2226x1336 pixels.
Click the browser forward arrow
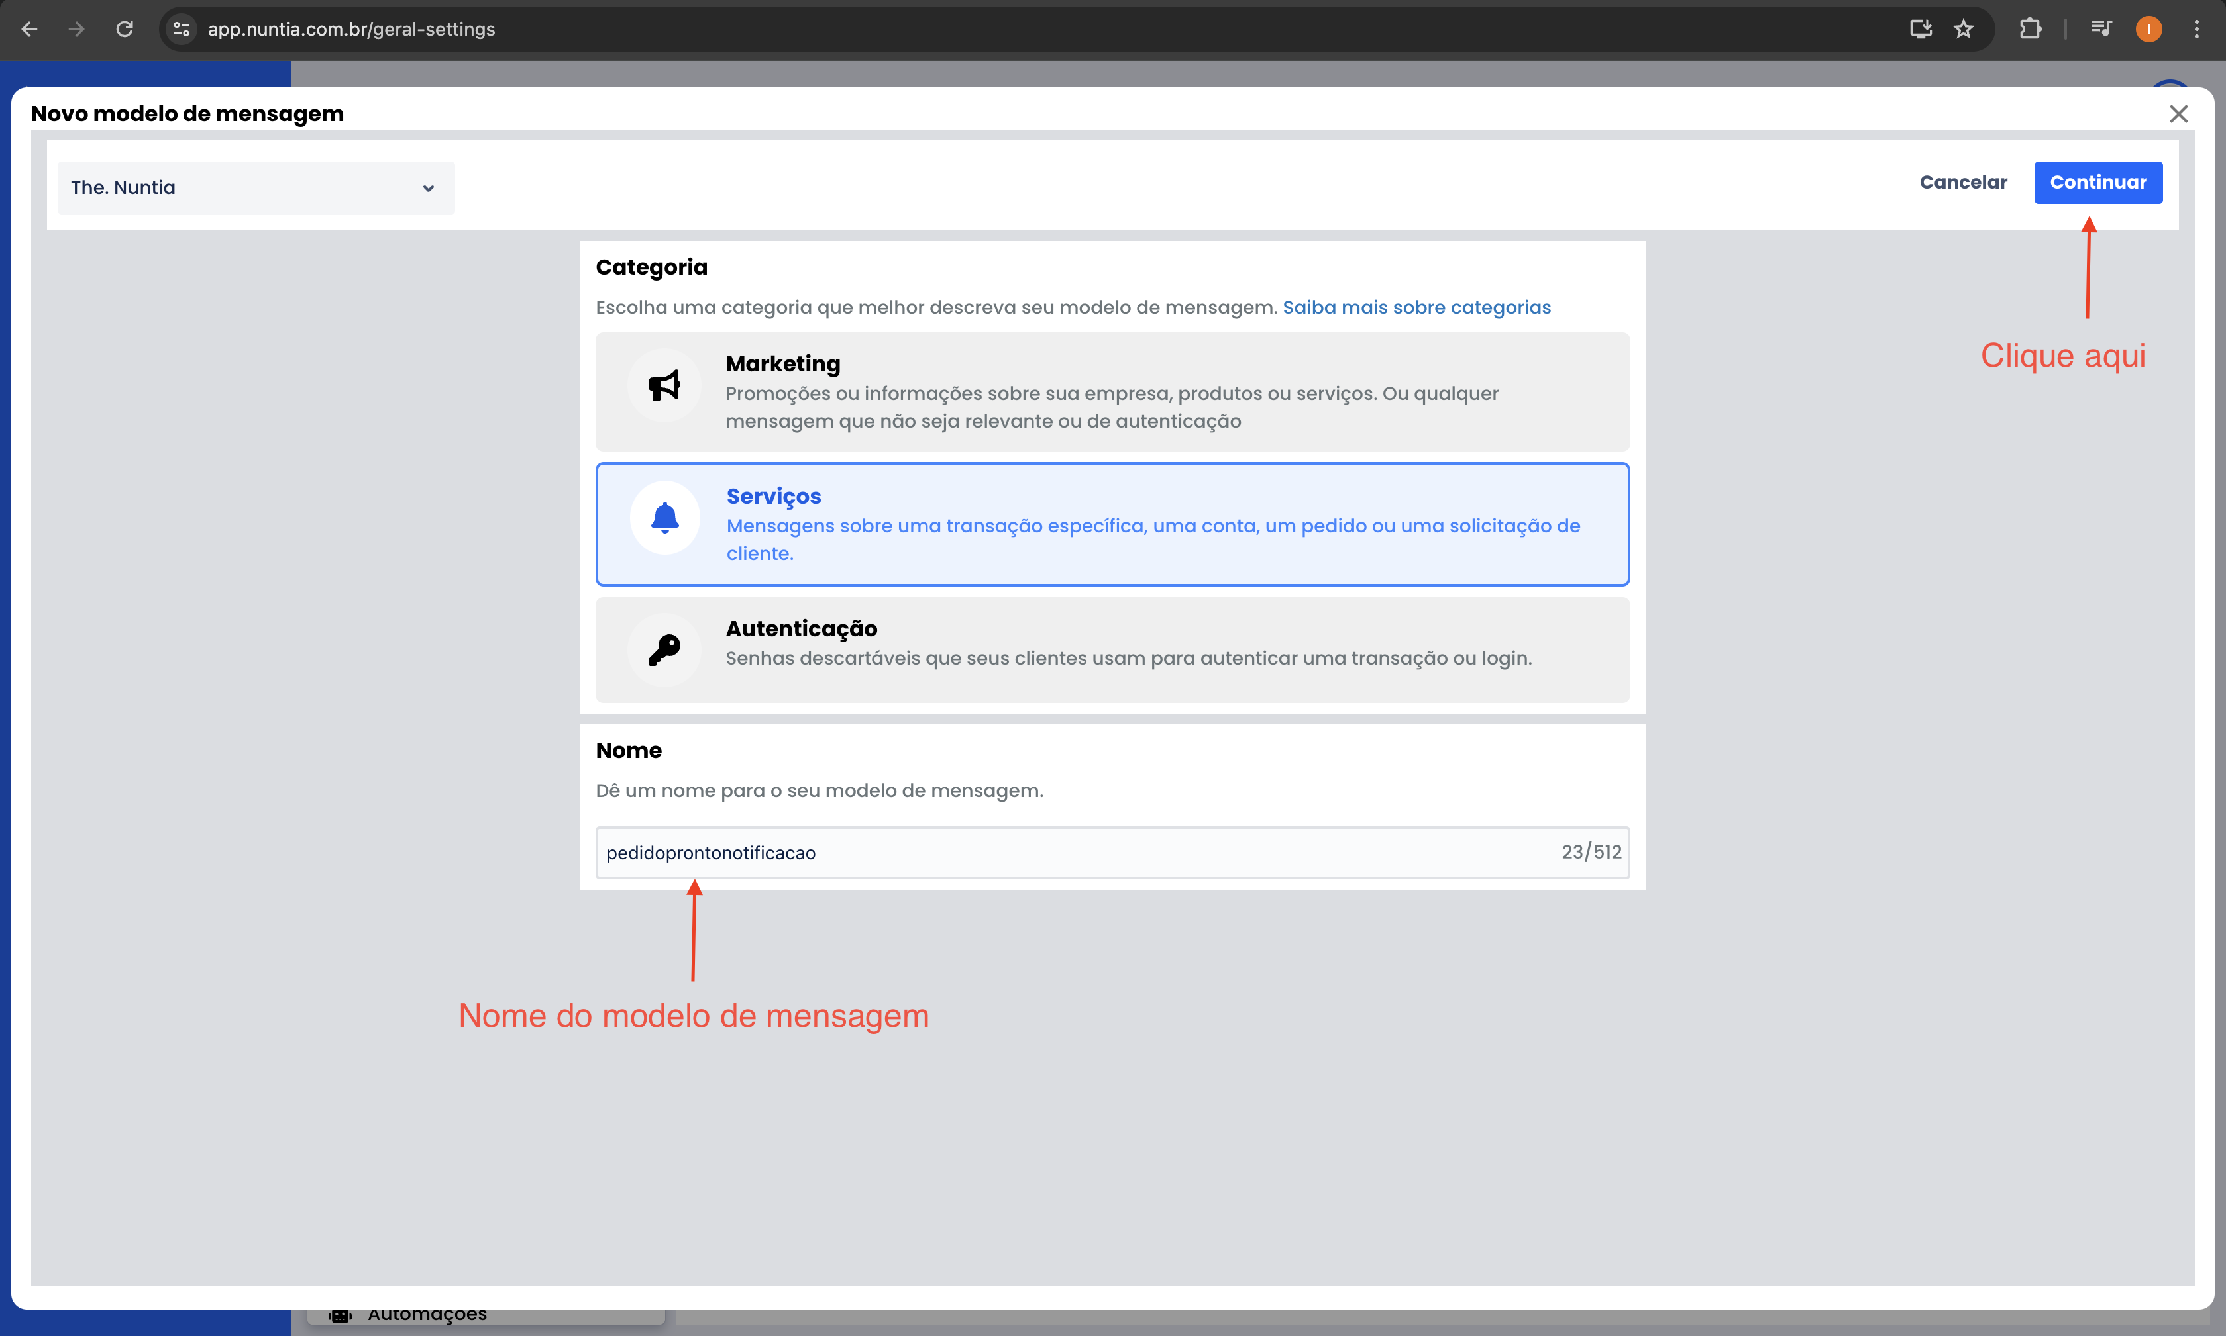click(77, 30)
